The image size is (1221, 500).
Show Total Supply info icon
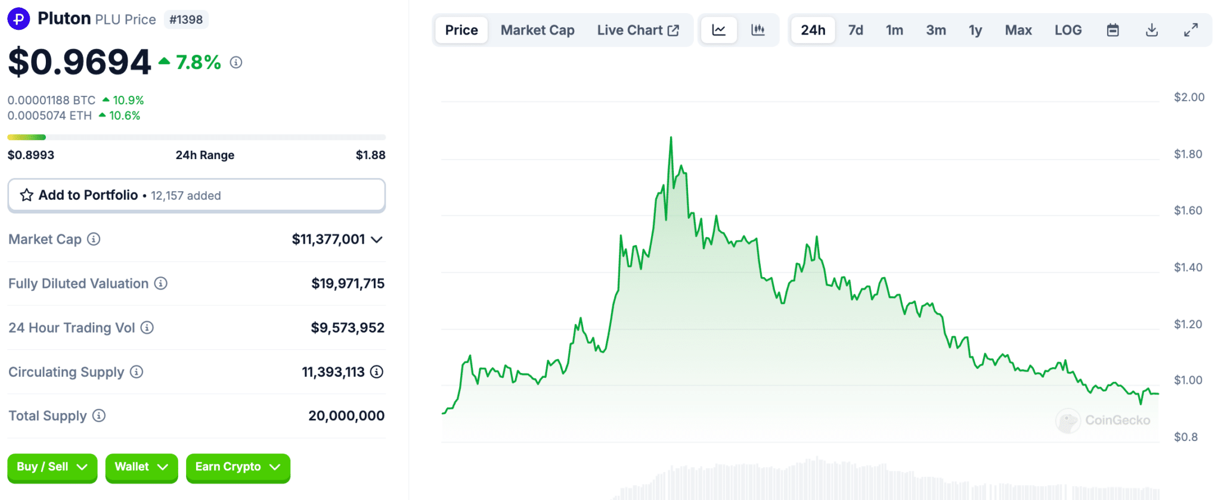[99, 415]
